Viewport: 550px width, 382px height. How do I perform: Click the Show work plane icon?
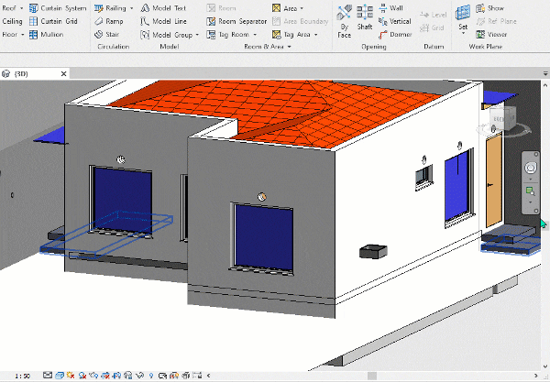point(480,8)
